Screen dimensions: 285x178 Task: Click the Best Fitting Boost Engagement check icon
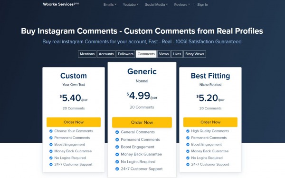tap(188, 145)
